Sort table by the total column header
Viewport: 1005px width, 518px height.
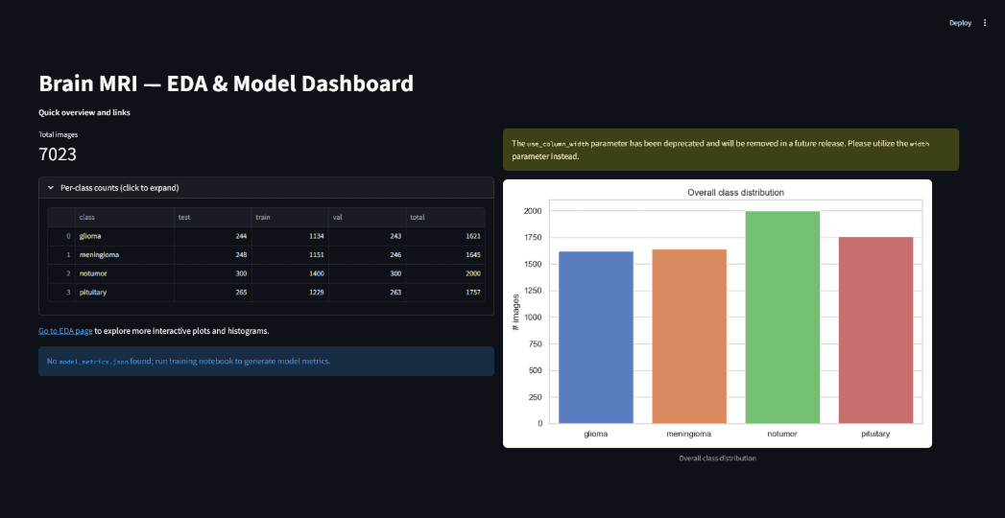point(445,218)
